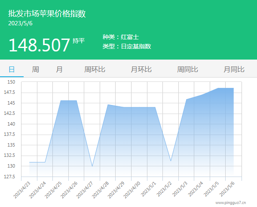Click the 种类：红富士 label
257x207 pixels.
click(121, 37)
